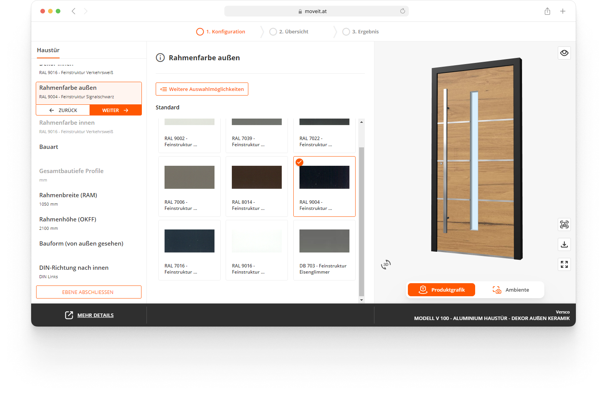Click the Modell V 100 footer text
This screenshot has width=607, height=396.
click(x=492, y=318)
